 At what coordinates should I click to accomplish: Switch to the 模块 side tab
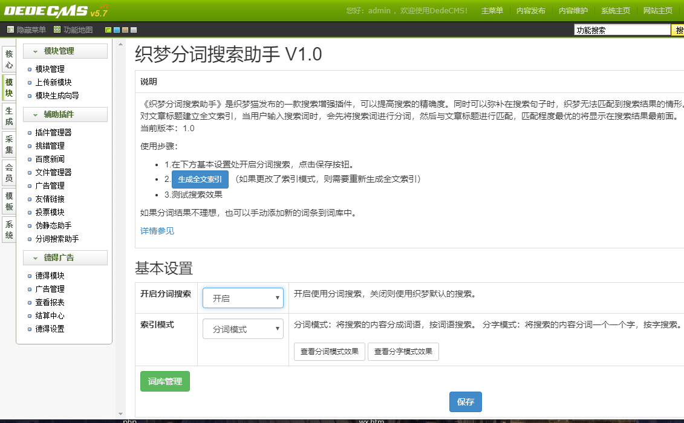pos(9,88)
